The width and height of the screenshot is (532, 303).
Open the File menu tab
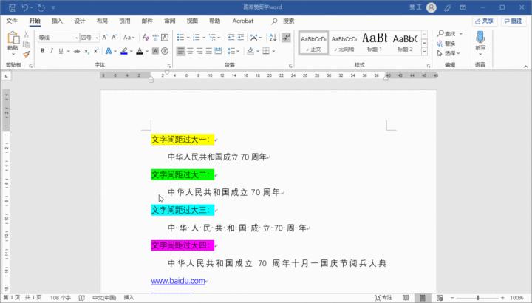click(12, 21)
